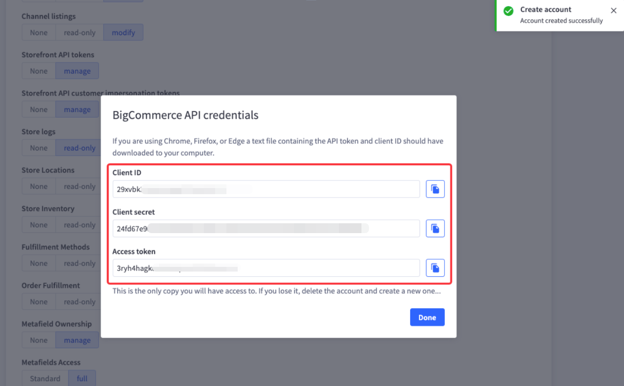Set customer impersonation tokens to None

tap(38, 109)
